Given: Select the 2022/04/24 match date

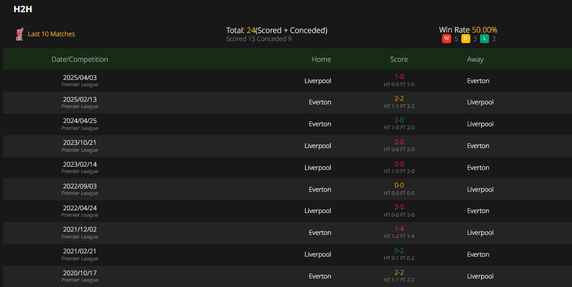Looking at the screenshot, I should click(80, 208).
